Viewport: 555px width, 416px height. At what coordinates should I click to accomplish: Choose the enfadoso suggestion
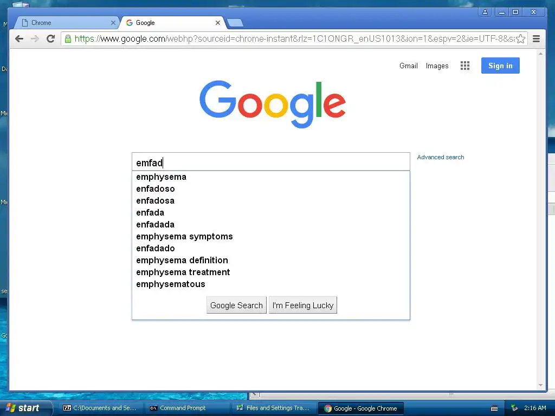coord(271,189)
